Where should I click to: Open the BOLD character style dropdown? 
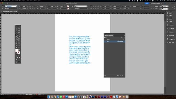[87, 6]
